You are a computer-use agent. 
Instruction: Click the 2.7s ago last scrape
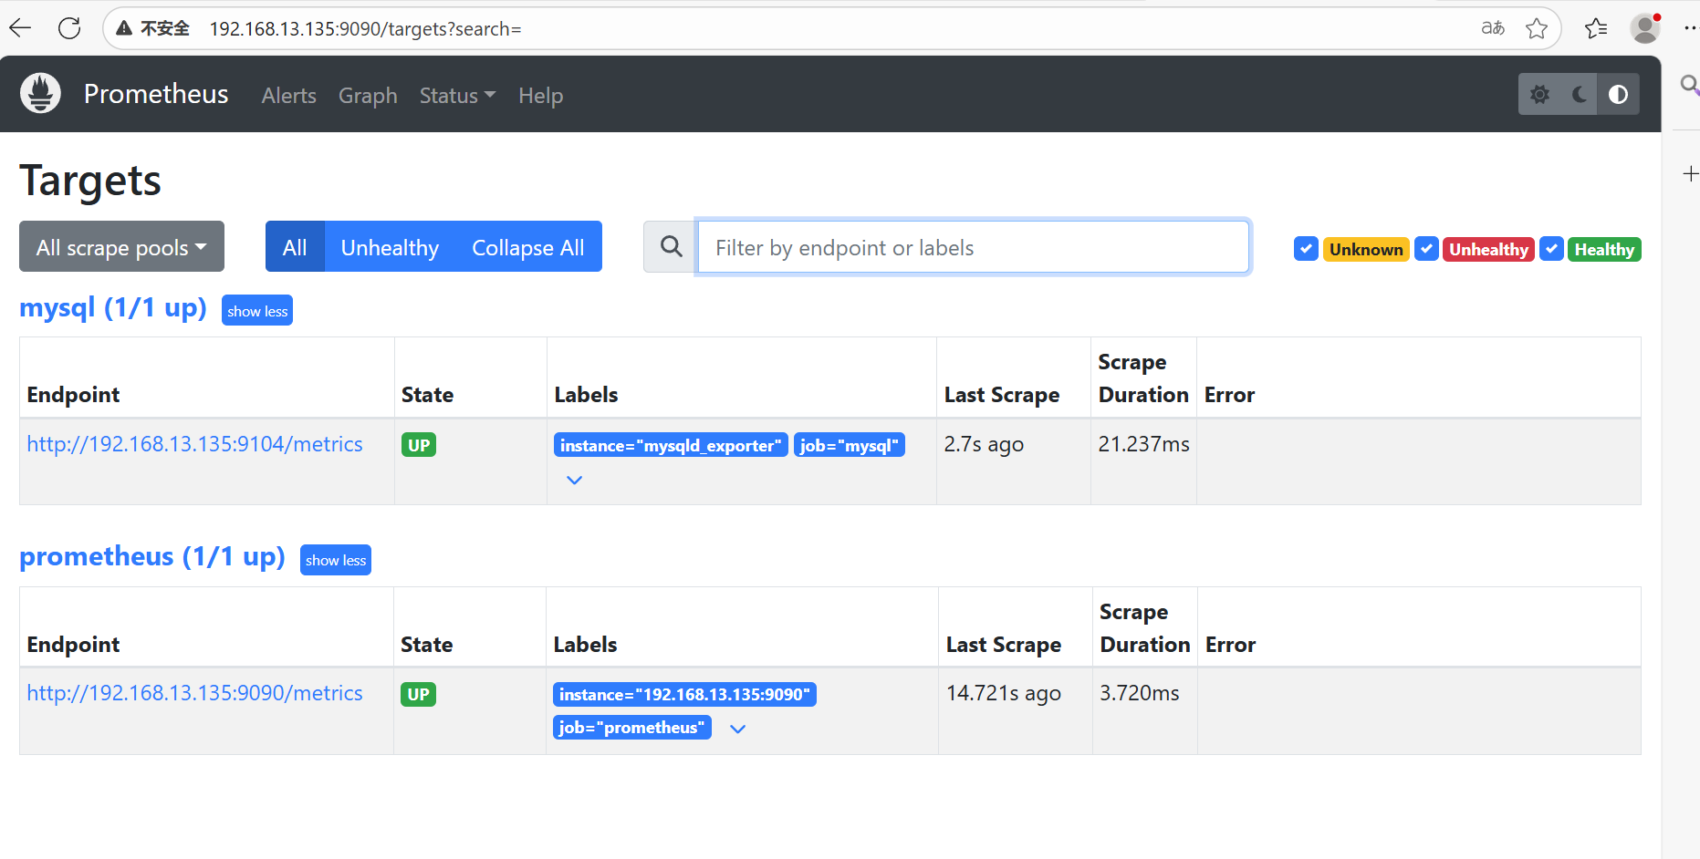click(x=984, y=444)
